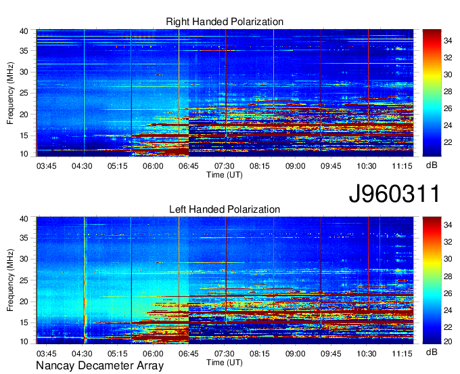Click 08:15 tick on Left Handed time axis
The width and height of the screenshot is (460, 374).
pos(260,354)
